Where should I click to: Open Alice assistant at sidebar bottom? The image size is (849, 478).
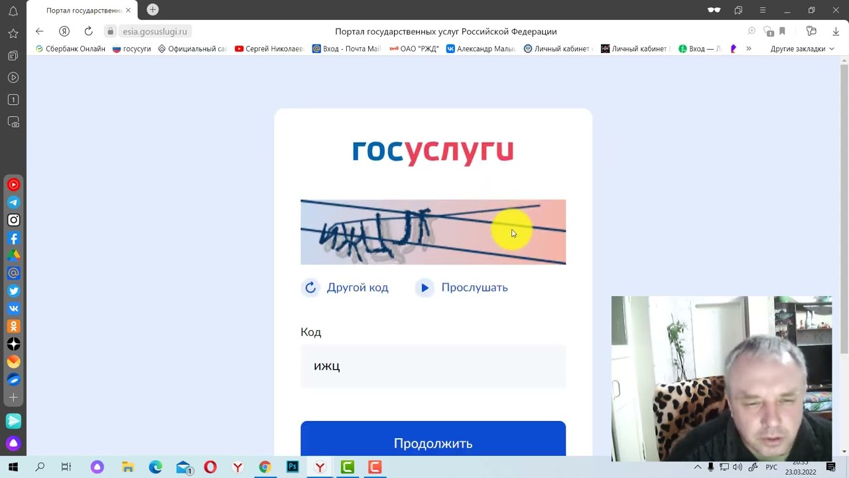(x=13, y=443)
